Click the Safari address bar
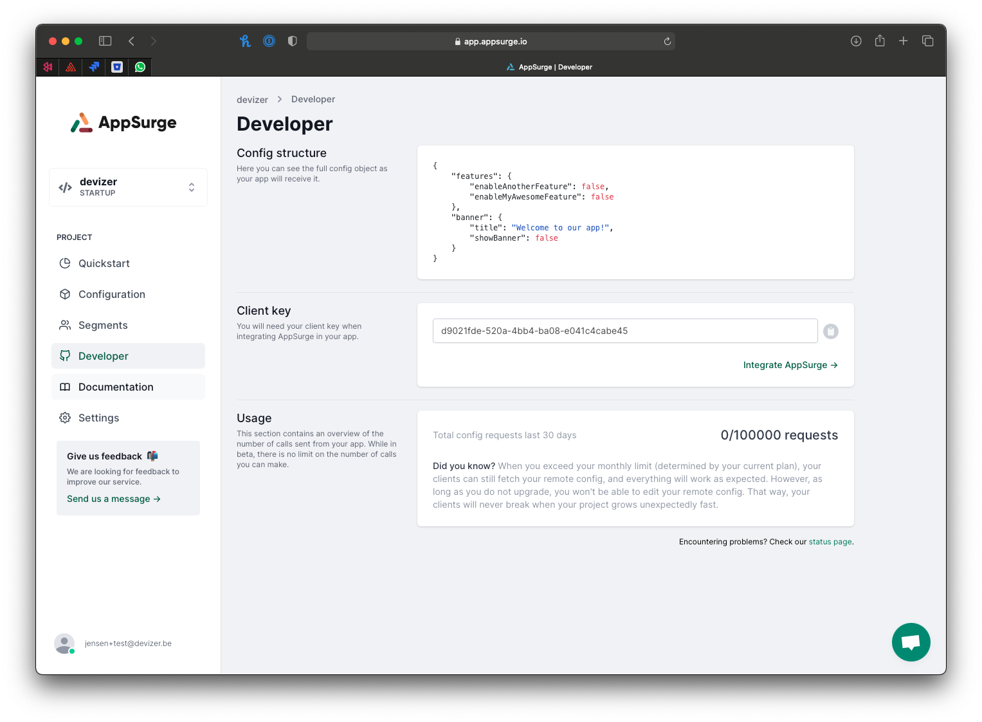982x722 pixels. pyautogui.click(x=491, y=41)
